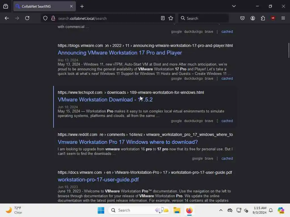The height and width of the screenshot is (217, 290).
Task: Open uBlock Origin extension icon
Action: click(273, 18)
